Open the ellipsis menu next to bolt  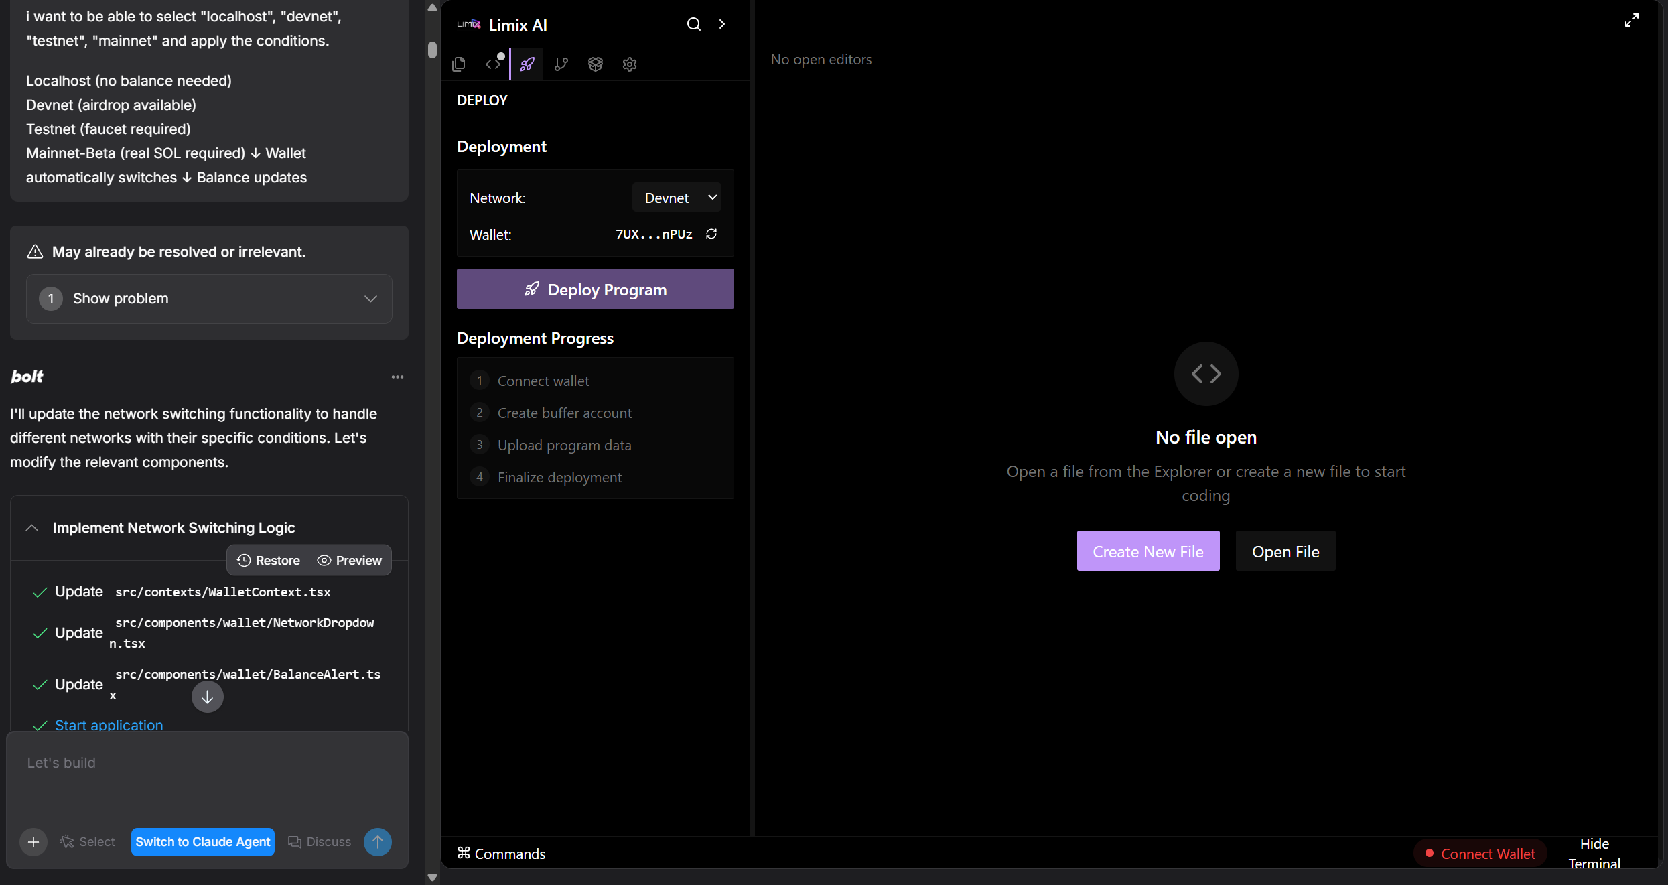(x=397, y=377)
